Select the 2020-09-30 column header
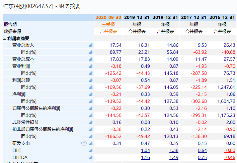Viewport: 237px width, 163px height. 108,17
